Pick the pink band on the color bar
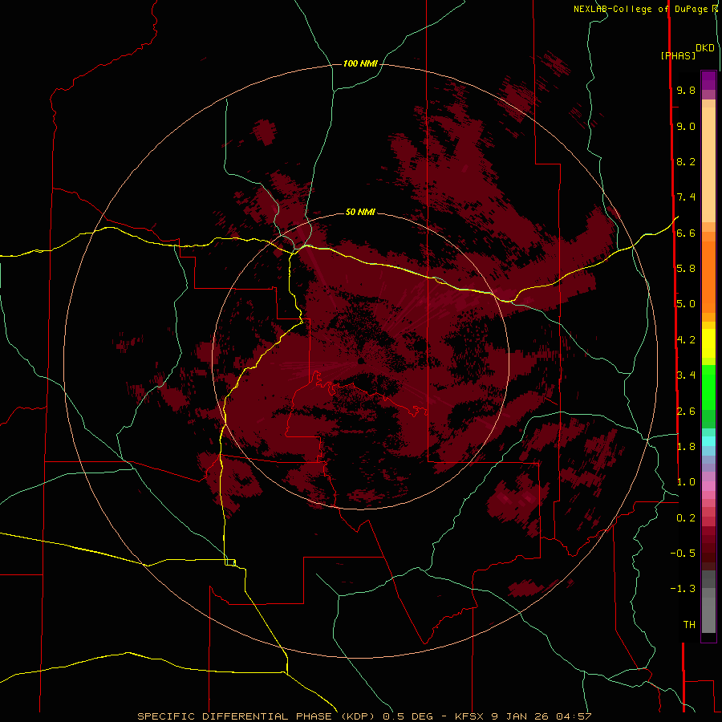This screenshot has width=722, height=722. click(x=708, y=486)
